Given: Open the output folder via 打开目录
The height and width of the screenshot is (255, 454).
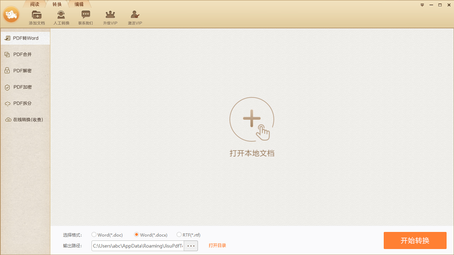Looking at the screenshot, I should click(217, 245).
